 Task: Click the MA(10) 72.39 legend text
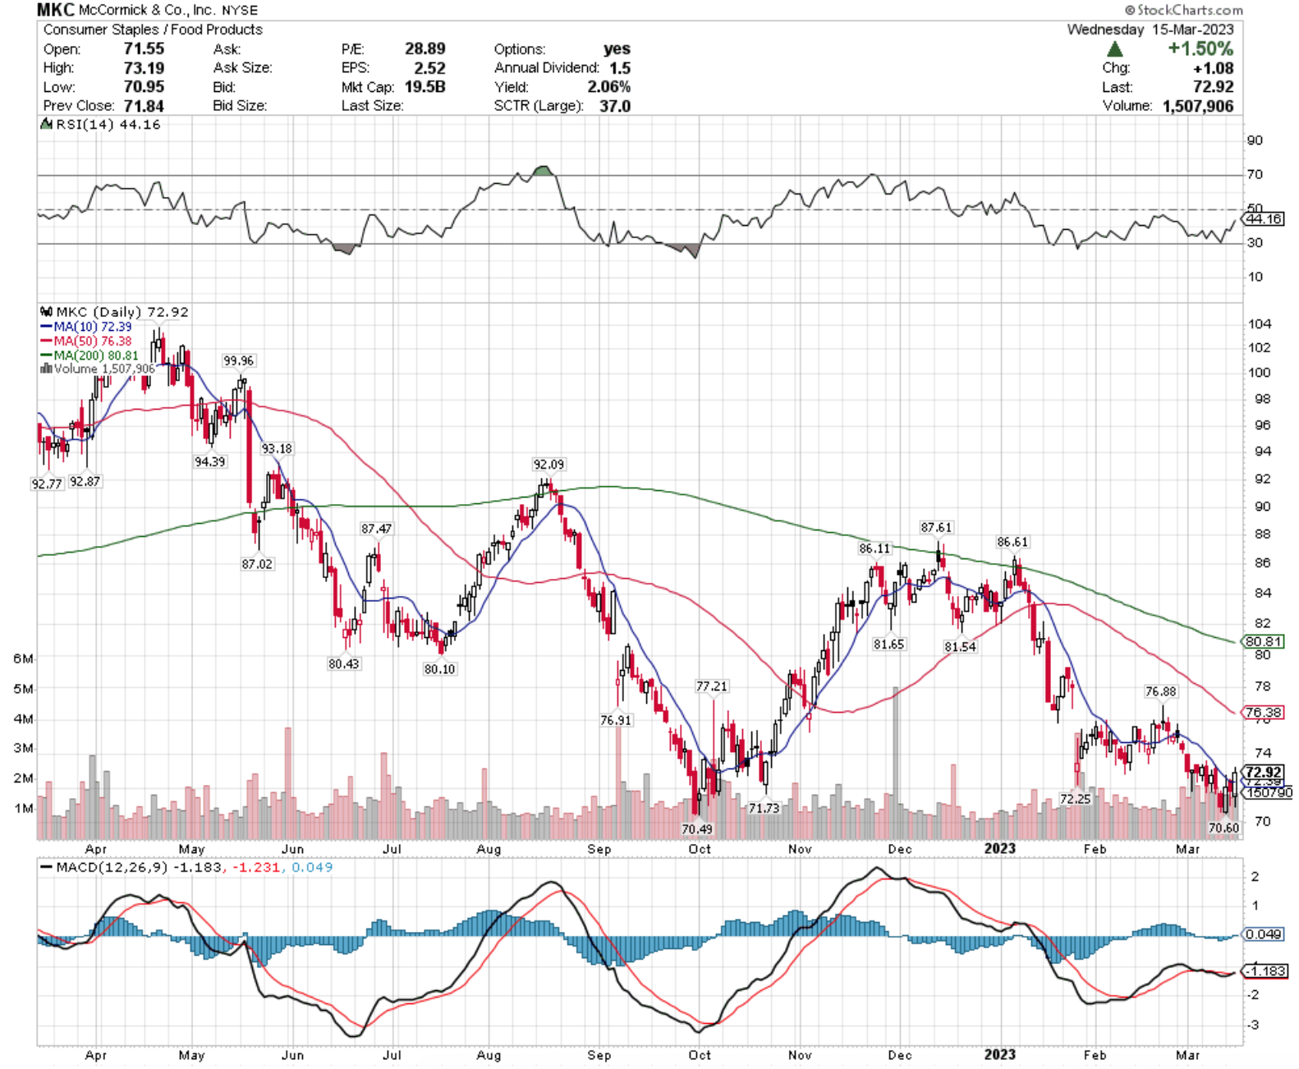tap(93, 327)
